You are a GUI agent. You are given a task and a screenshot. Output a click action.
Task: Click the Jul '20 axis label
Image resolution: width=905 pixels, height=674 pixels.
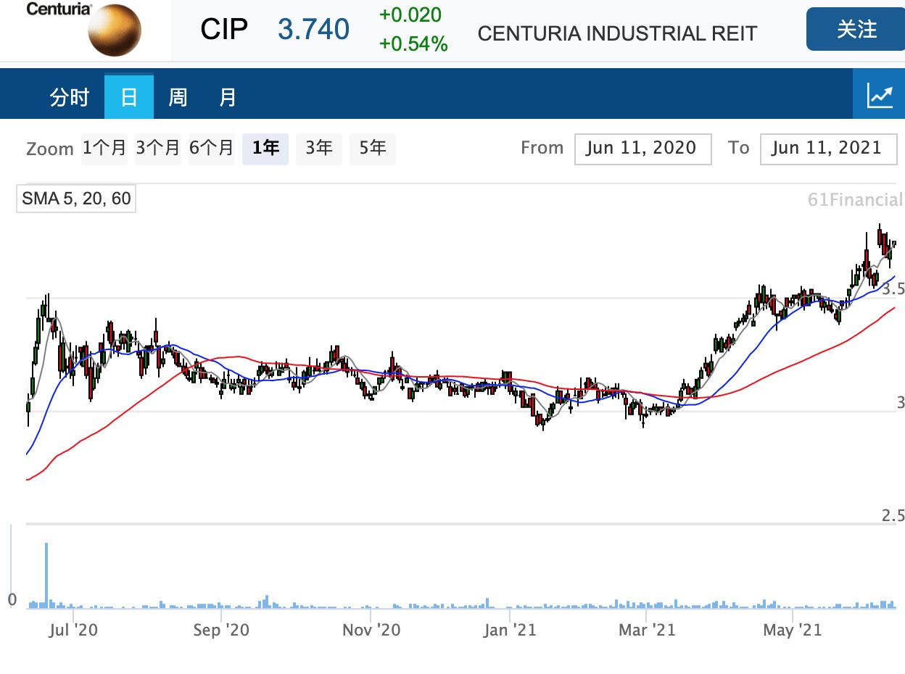75,630
